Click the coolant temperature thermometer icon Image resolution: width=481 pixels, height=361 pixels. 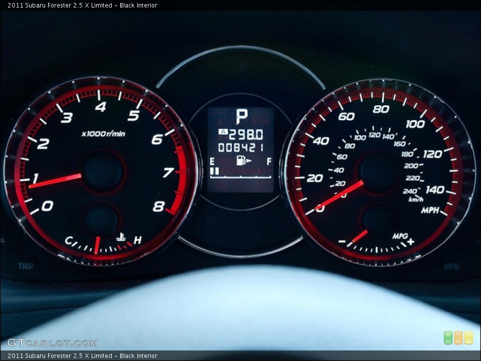coord(121,237)
